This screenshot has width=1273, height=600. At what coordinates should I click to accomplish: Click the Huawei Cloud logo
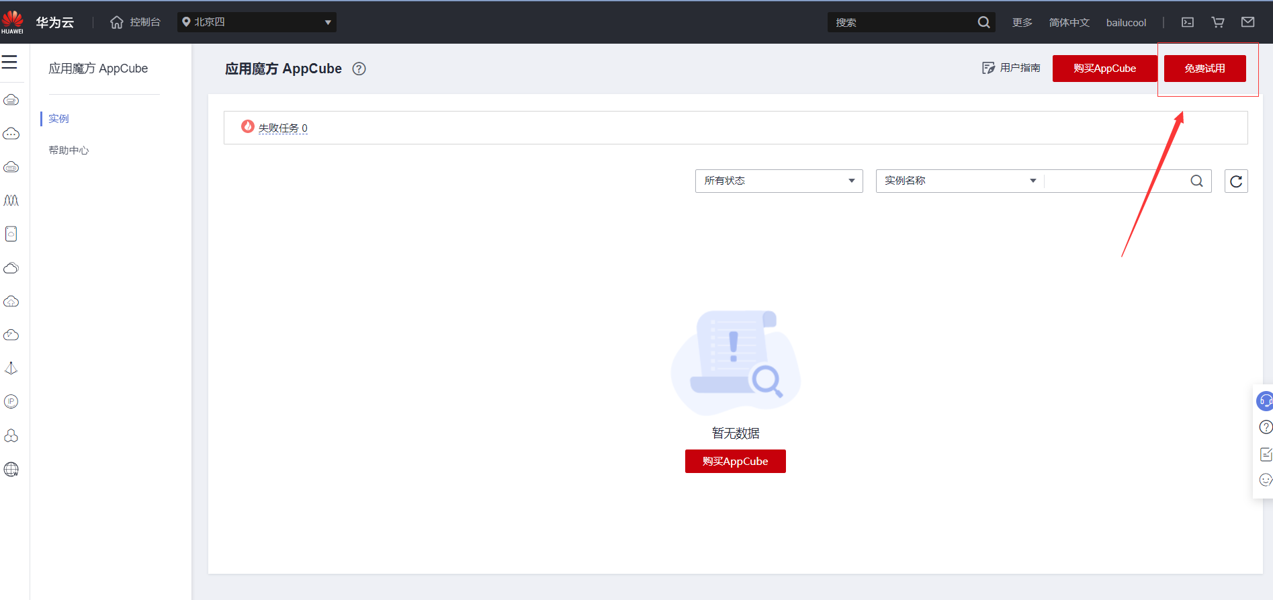click(x=12, y=22)
